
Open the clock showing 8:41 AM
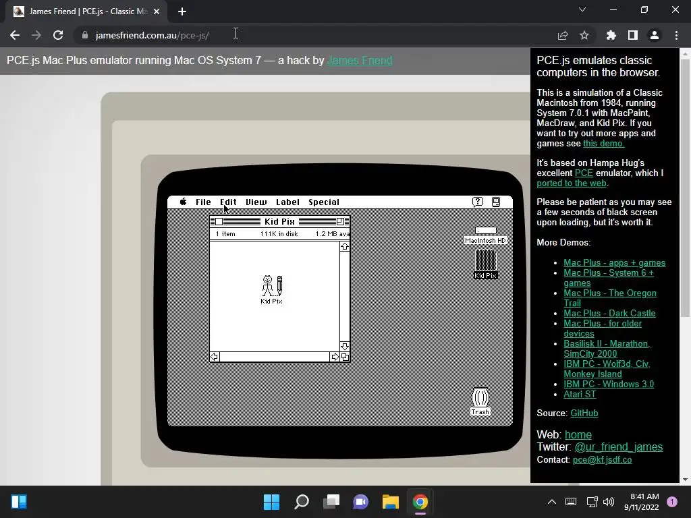point(641,502)
